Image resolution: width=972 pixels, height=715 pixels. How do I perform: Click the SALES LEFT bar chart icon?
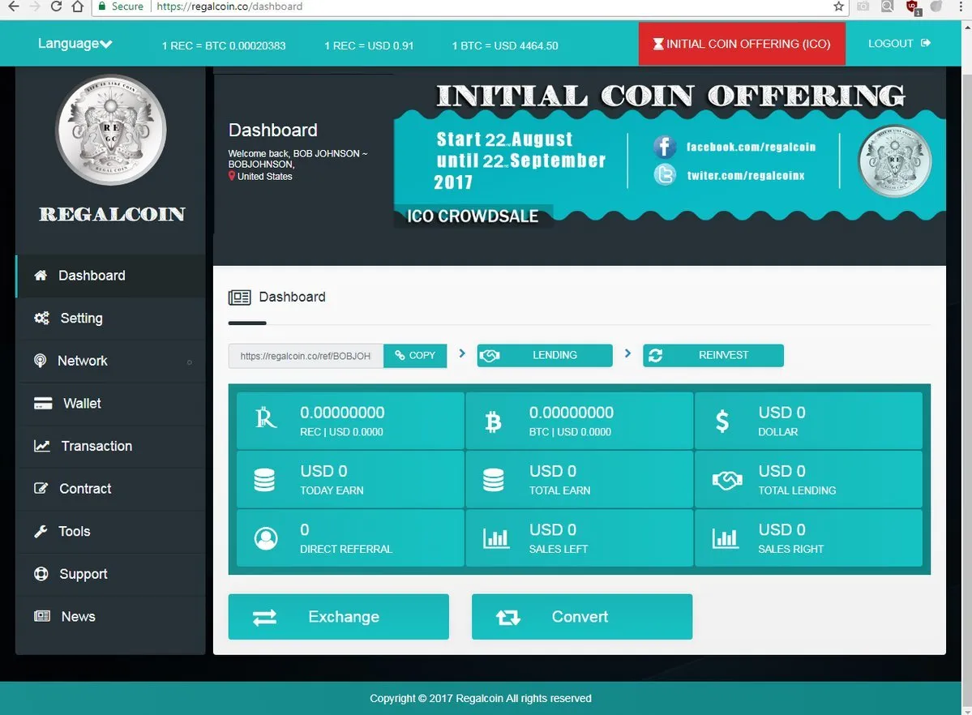tap(496, 539)
